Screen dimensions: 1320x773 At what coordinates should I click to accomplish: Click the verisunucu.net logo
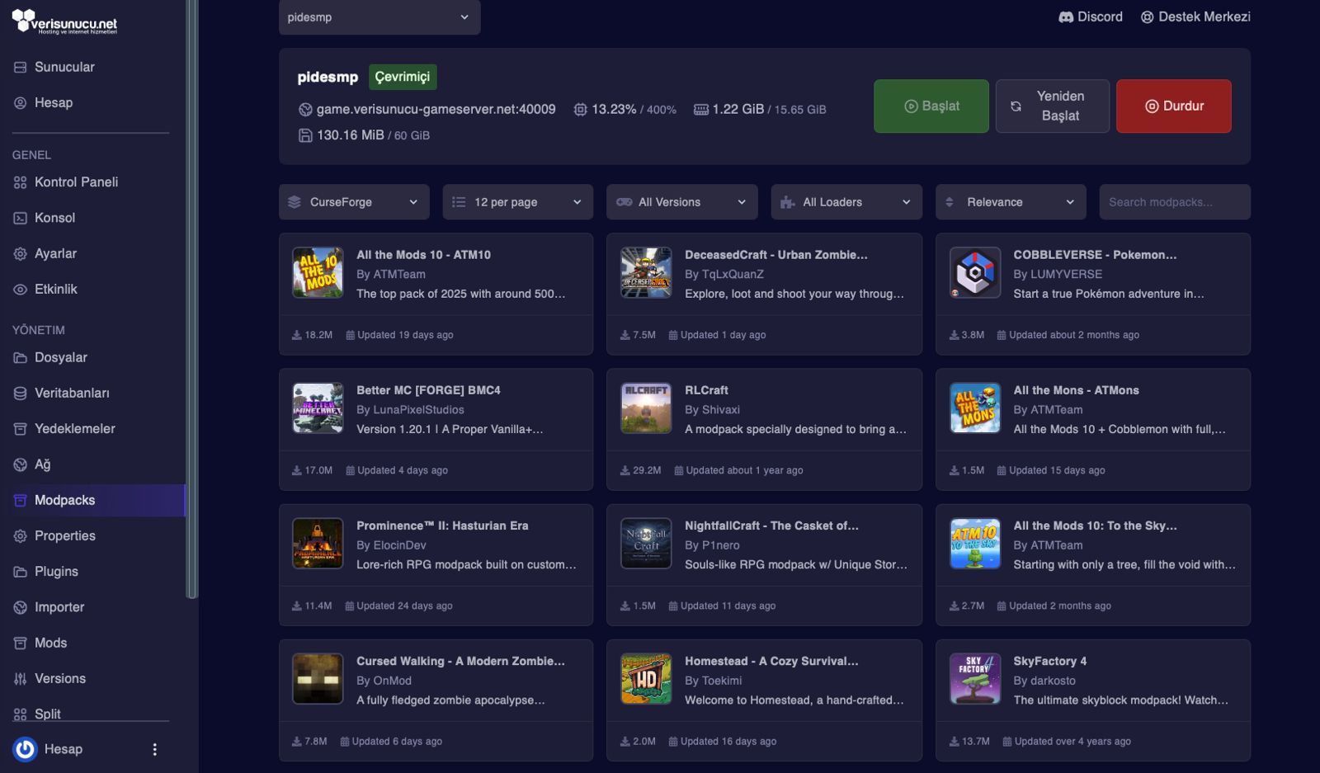pos(64,21)
